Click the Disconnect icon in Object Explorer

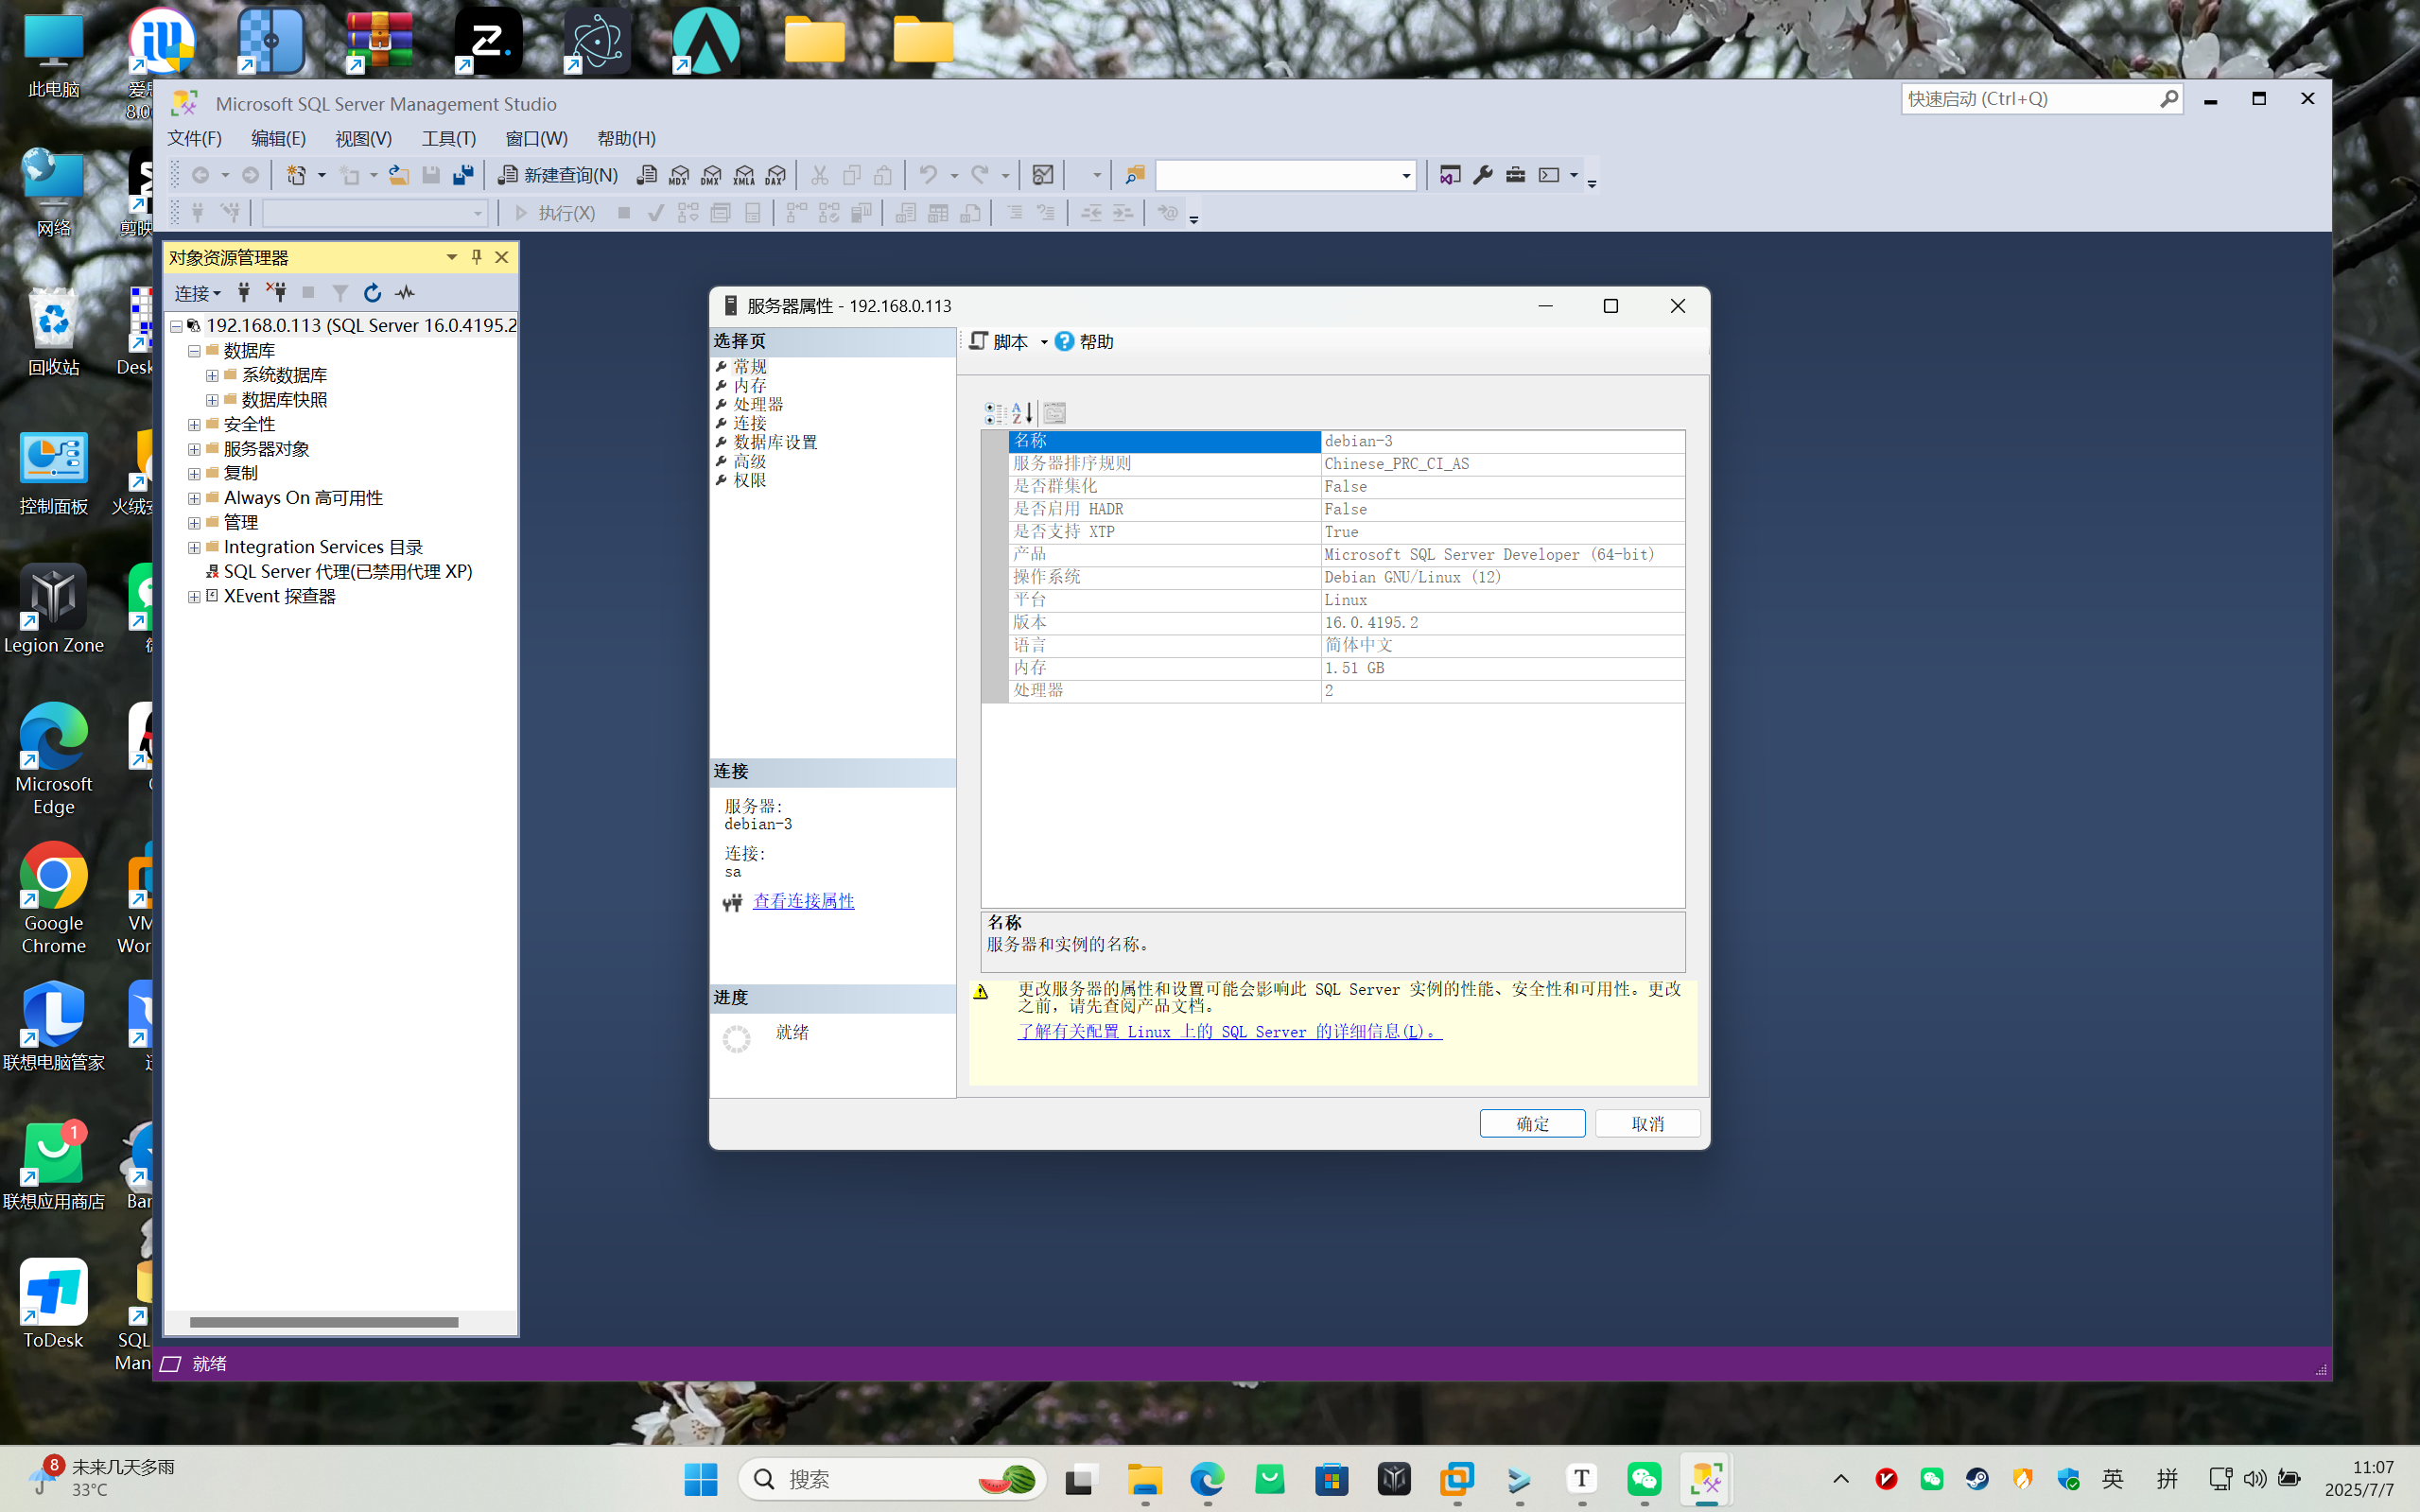[276, 292]
